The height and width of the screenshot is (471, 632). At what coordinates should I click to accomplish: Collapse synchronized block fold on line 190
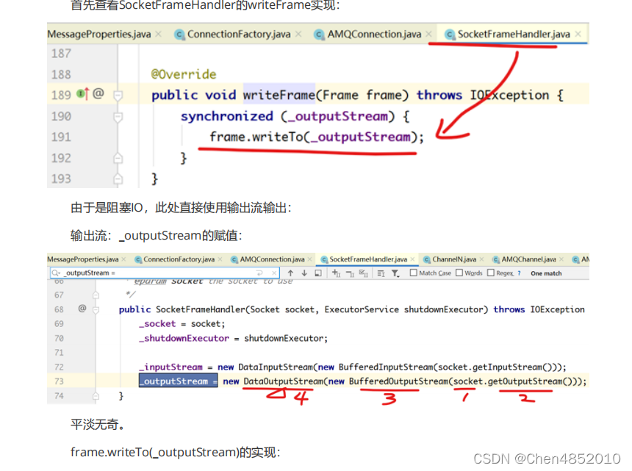pyautogui.click(x=118, y=117)
